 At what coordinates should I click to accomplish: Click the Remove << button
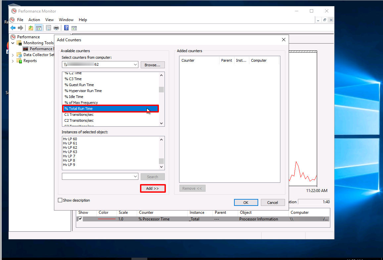tap(192, 188)
